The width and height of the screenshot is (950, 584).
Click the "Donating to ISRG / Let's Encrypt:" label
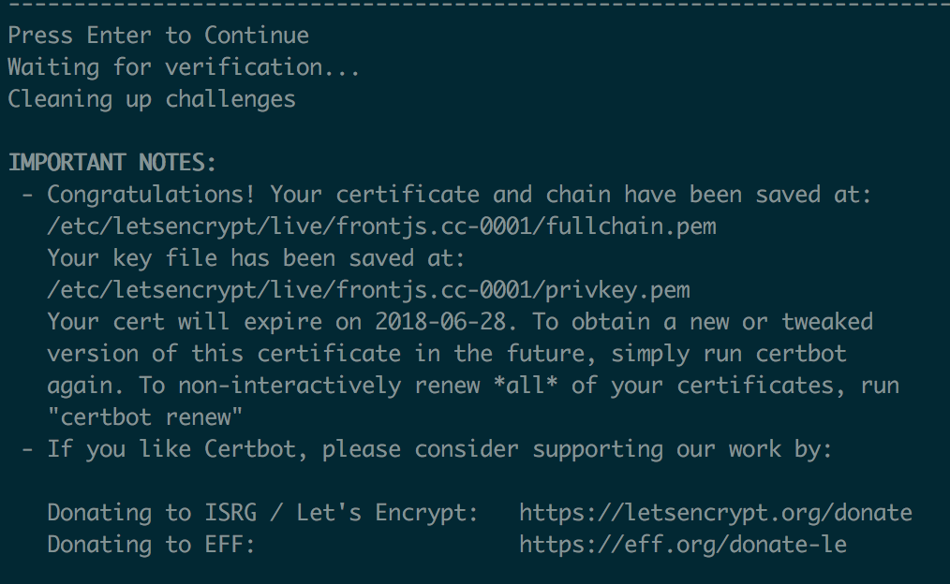point(262,513)
